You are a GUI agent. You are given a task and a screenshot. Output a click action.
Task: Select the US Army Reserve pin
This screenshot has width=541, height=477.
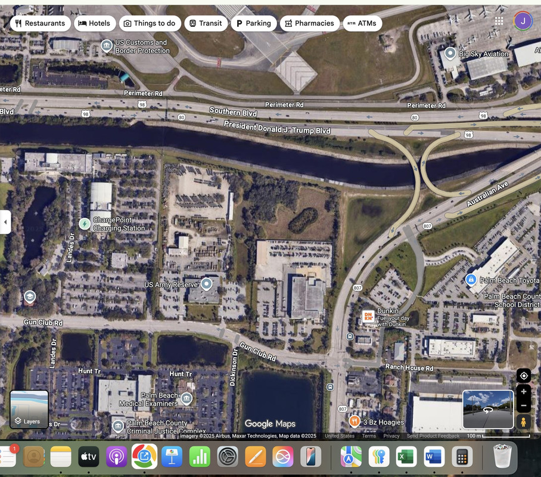(206, 284)
